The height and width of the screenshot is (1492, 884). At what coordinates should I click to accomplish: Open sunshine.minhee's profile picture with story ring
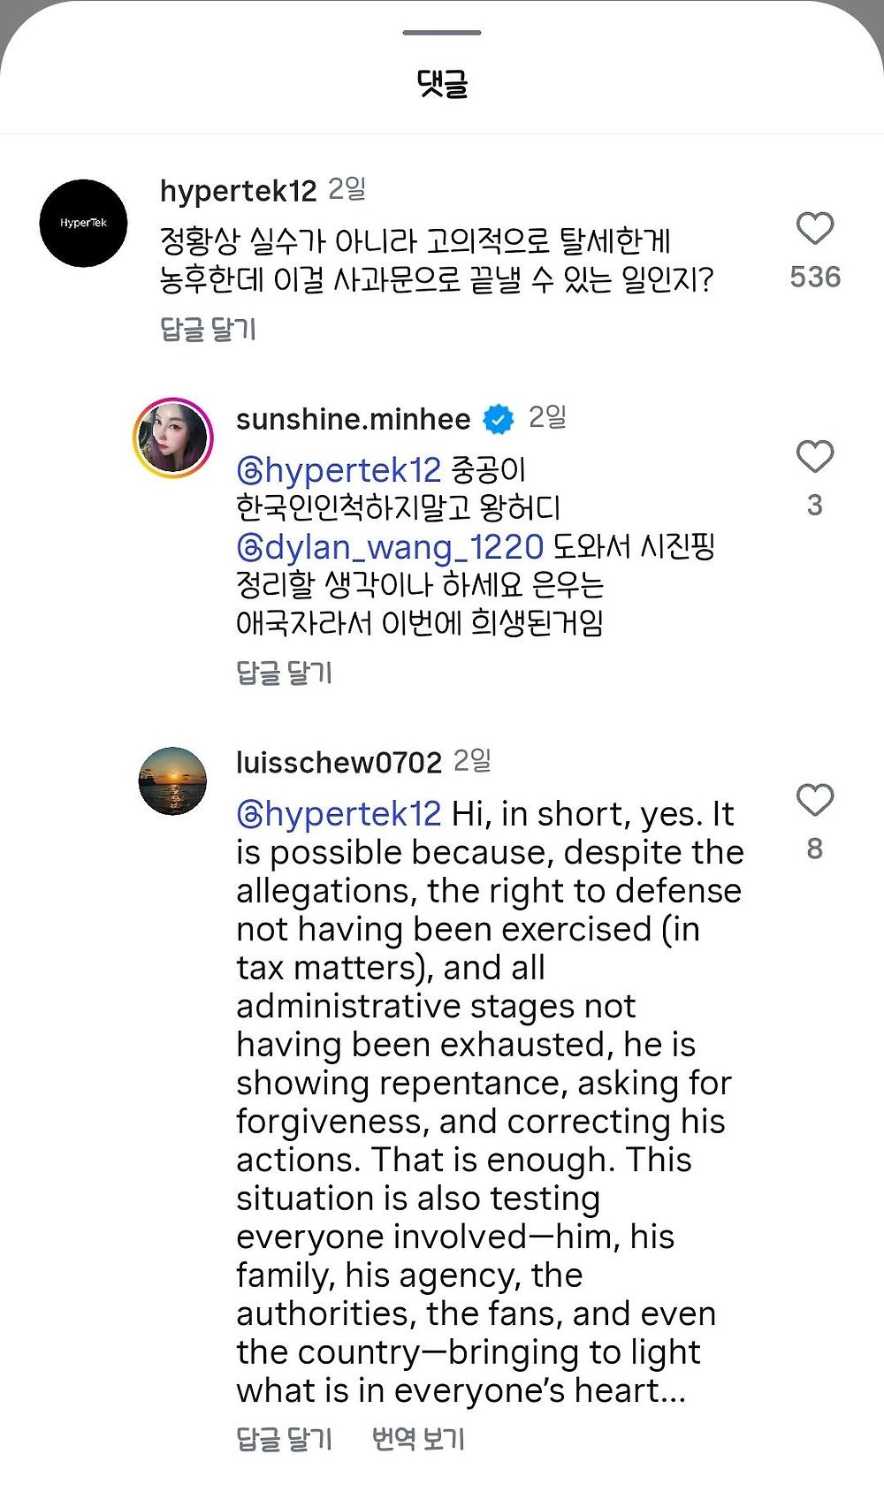(173, 438)
